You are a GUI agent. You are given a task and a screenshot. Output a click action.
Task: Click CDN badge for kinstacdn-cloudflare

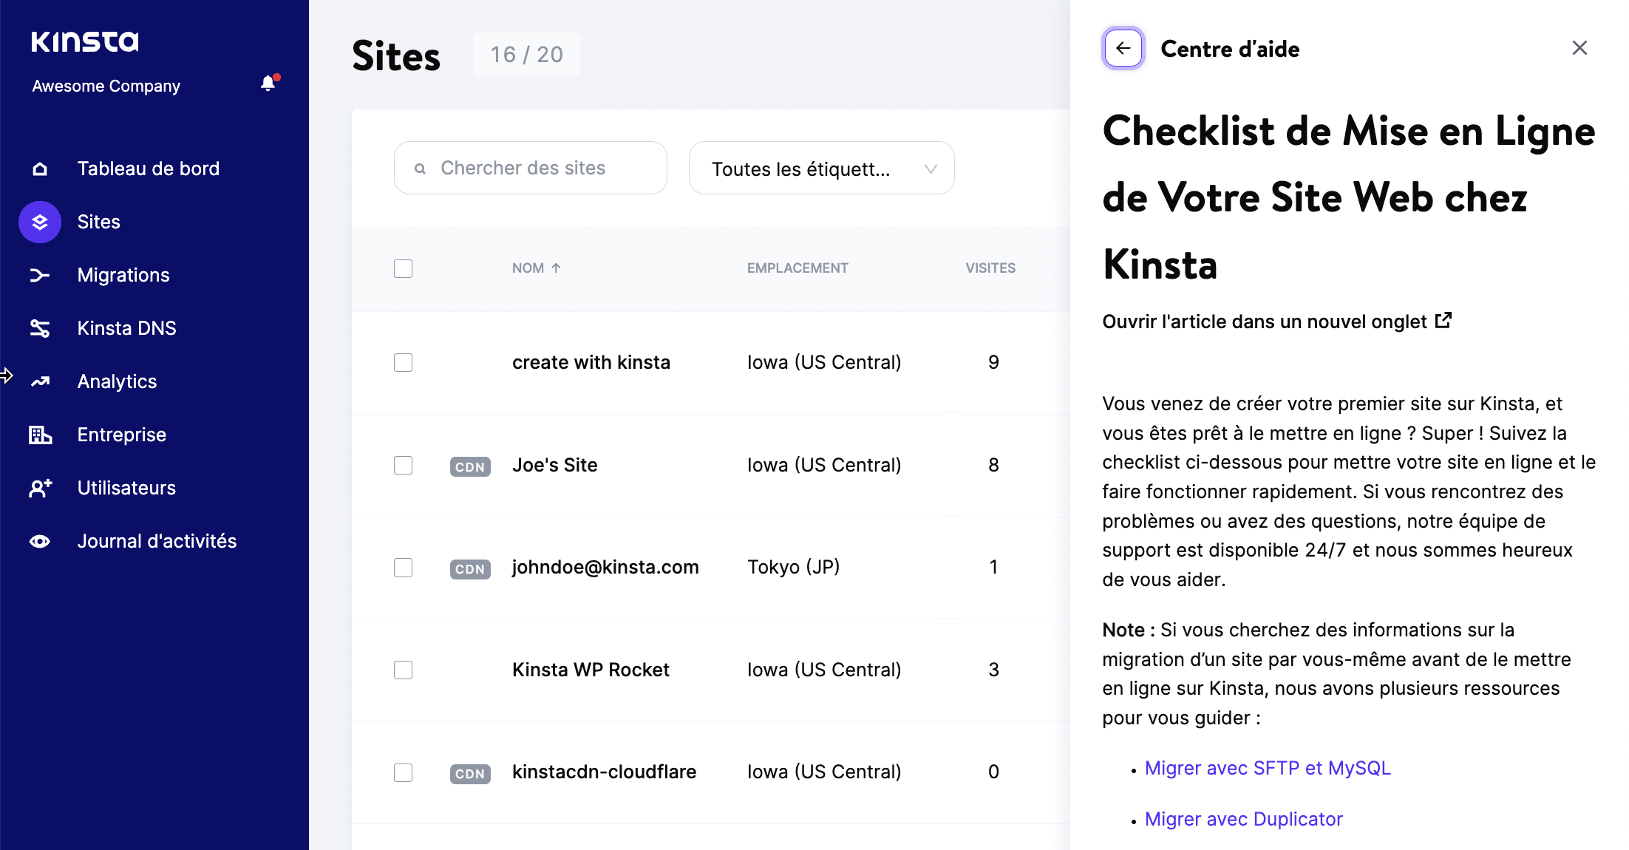tap(470, 773)
